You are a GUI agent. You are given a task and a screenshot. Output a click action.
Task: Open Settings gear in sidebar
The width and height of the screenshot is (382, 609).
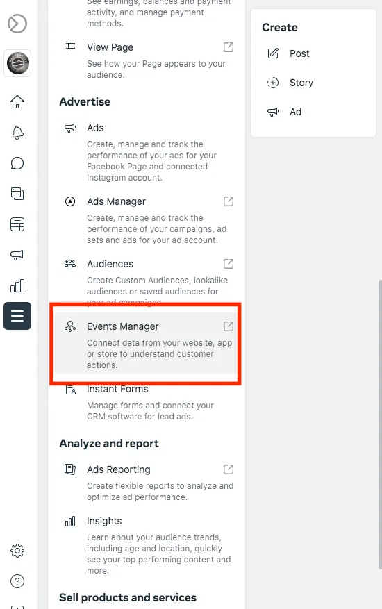tap(17, 551)
